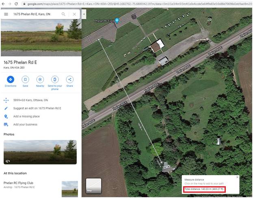Collapse the side panel arrow
This screenshot has width=253, height=198.
[x=84, y=14]
